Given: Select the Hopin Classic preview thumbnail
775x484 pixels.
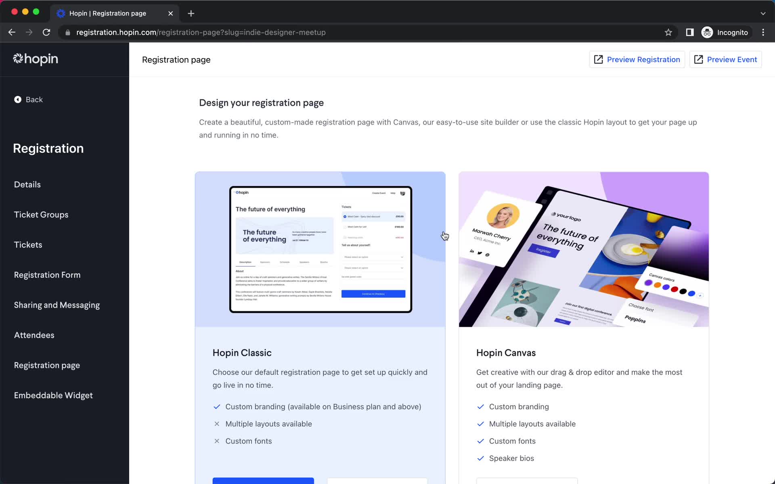Looking at the screenshot, I should click(320, 249).
